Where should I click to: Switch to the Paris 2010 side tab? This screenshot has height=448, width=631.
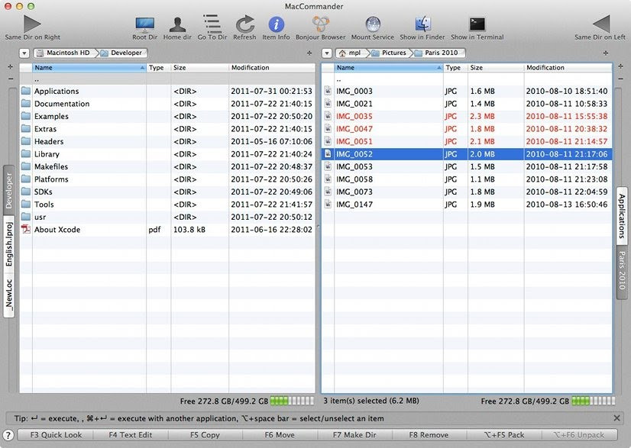click(622, 271)
